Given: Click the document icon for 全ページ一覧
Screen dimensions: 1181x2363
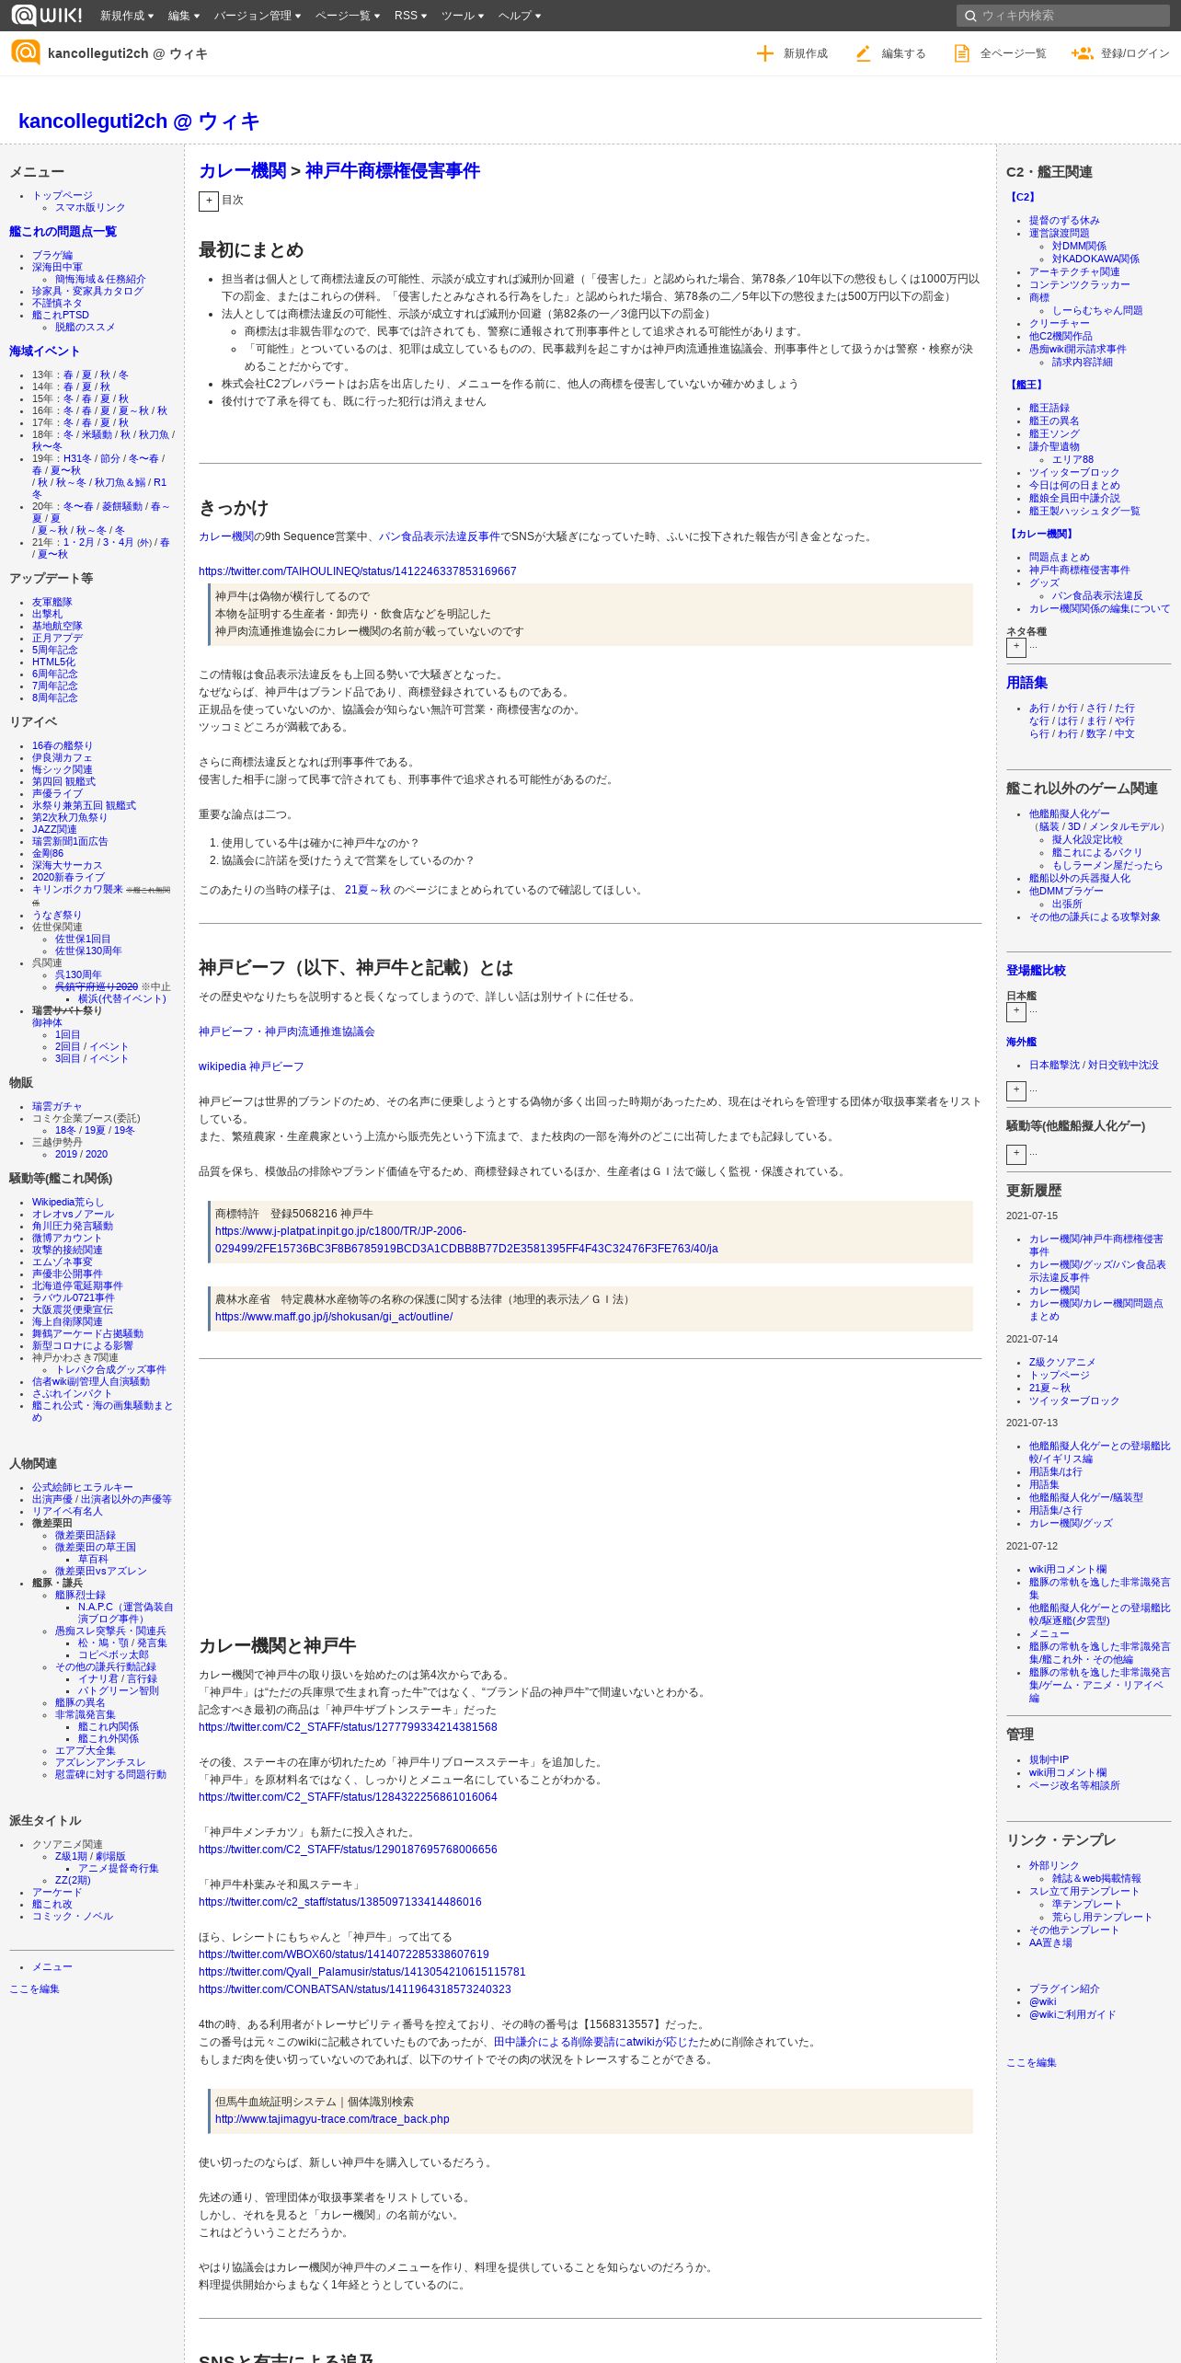Looking at the screenshot, I should tap(961, 53).
